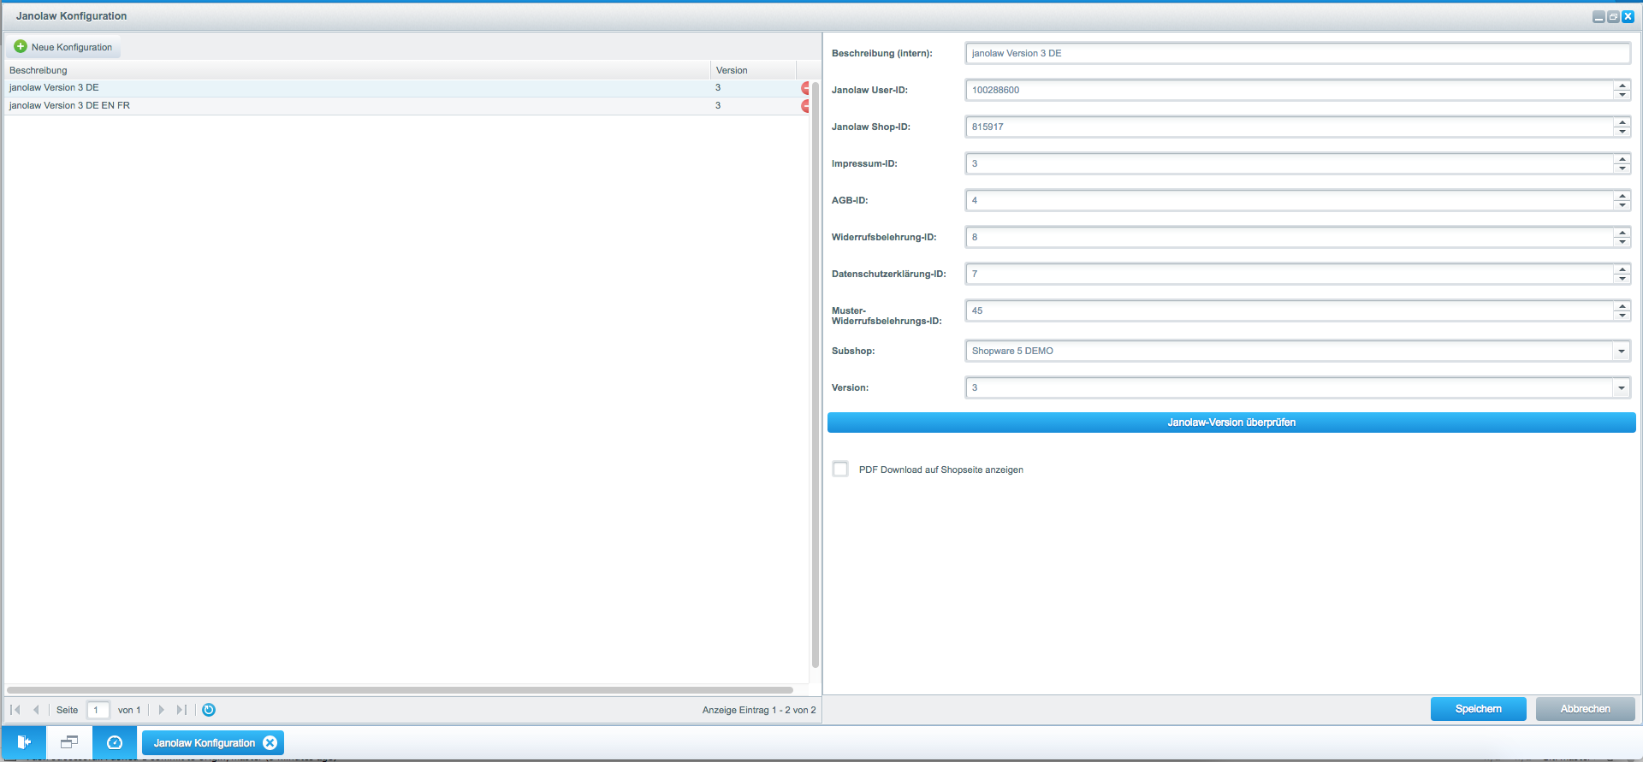
Task: Decrease the Janolaw Shop-ID value
Action: 1622,132
